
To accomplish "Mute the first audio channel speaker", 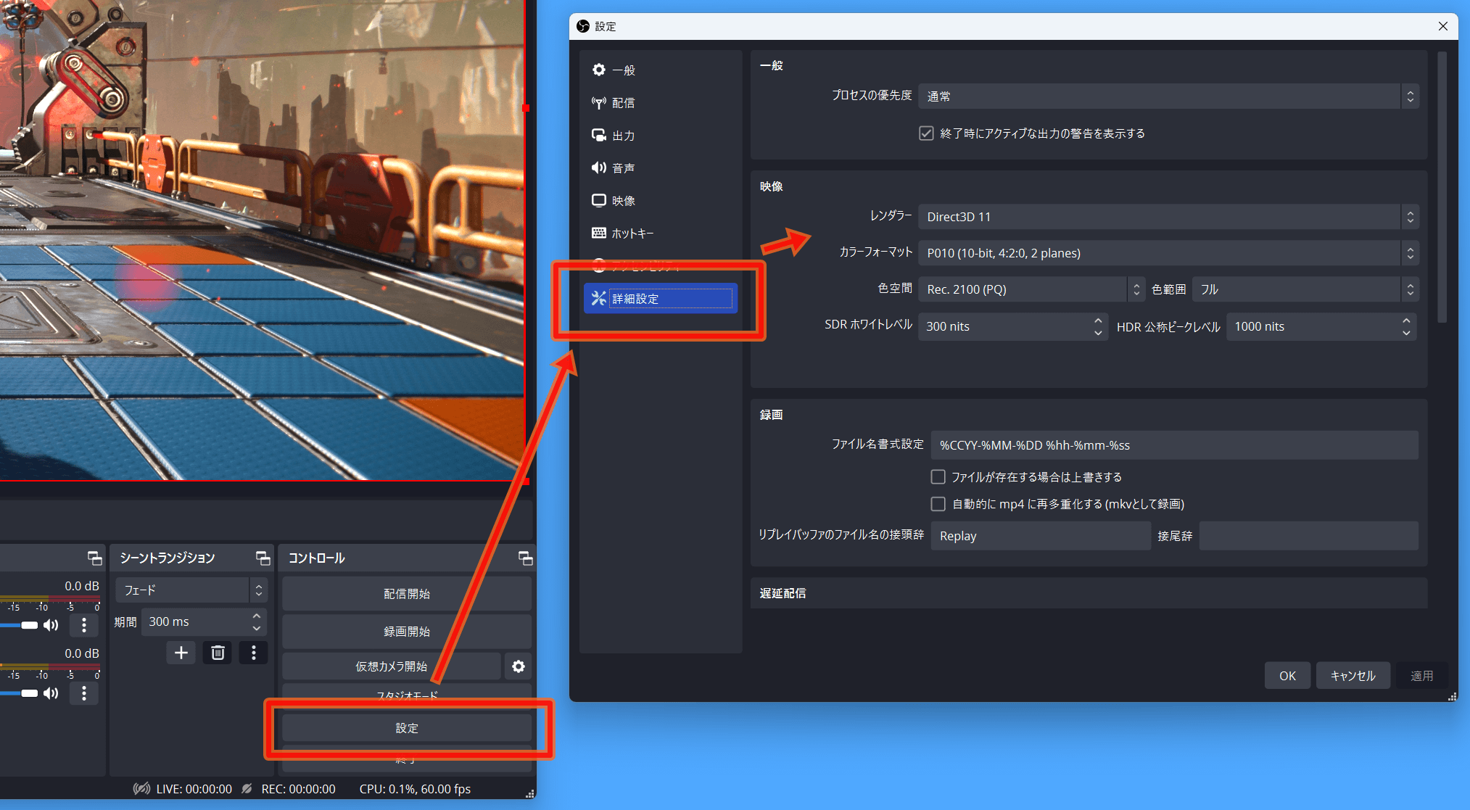I will point(51,625).
